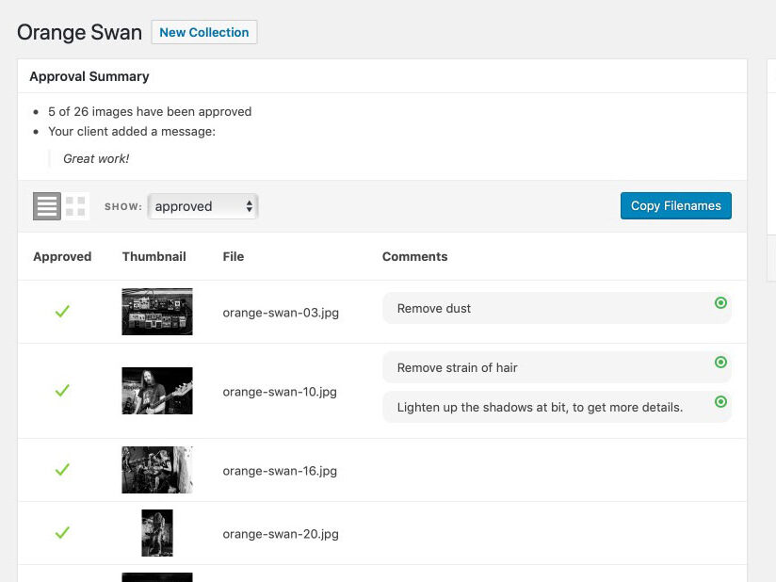Click the Comments column header
776x582 pixels.
(414, 256)
